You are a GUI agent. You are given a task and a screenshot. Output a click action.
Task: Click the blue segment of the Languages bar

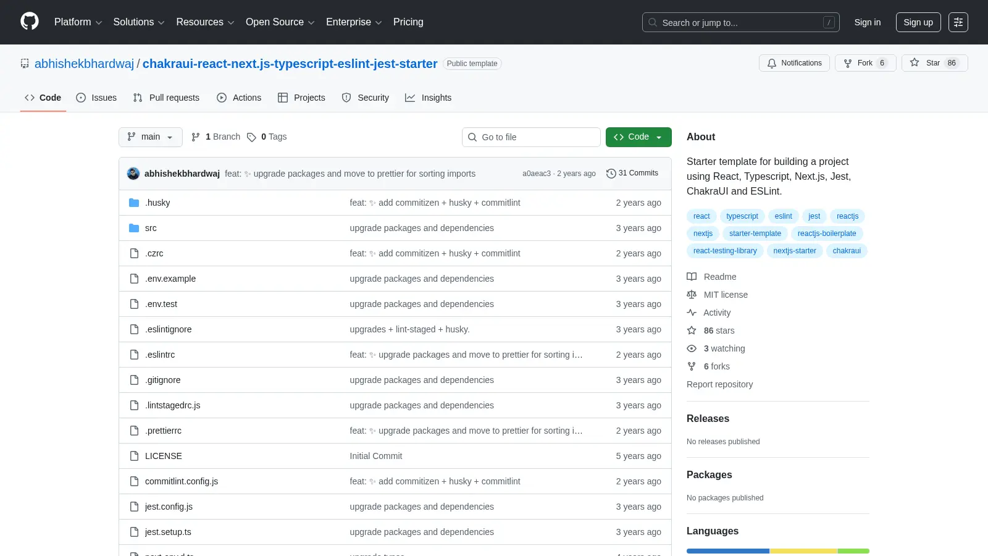(x=728, y=551)
